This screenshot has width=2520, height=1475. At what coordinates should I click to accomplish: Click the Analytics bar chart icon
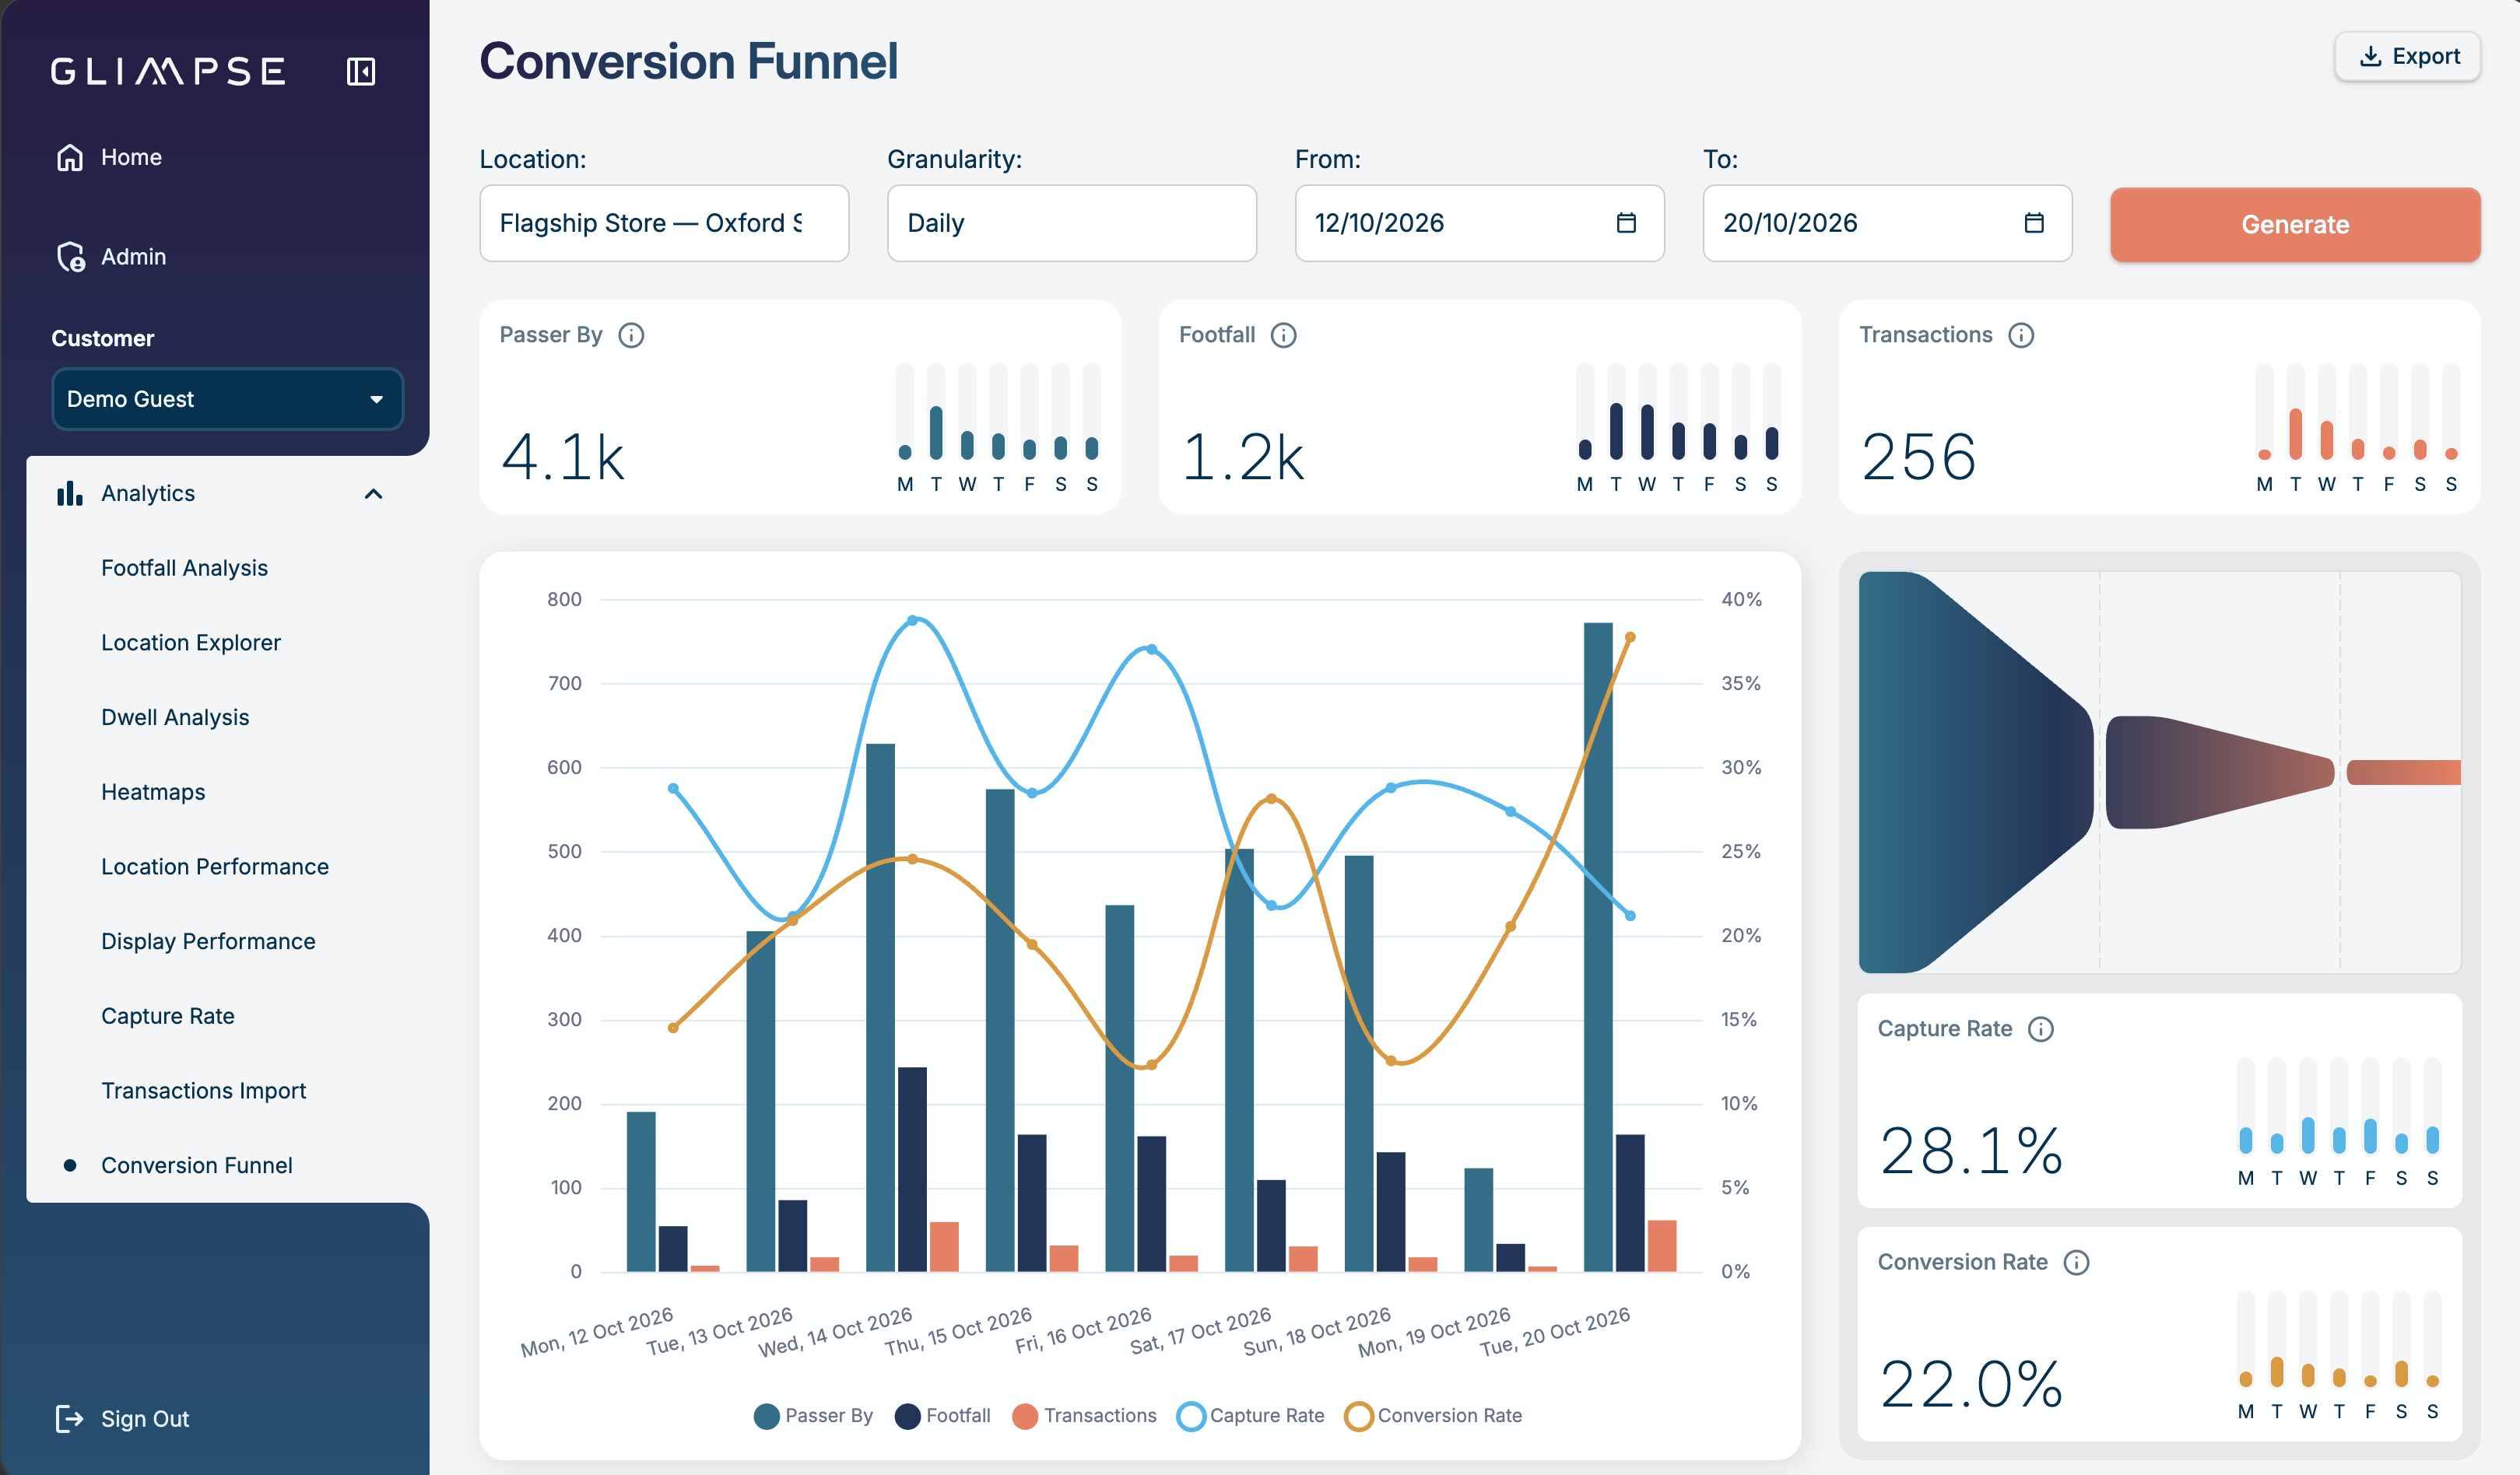[70, 492]
